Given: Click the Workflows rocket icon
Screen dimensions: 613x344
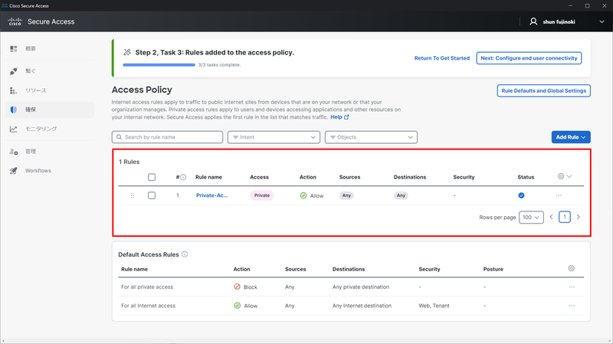Looking at the screenshot, I should click(14, 171).
